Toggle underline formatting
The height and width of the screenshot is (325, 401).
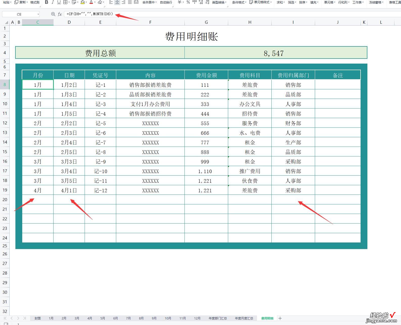point(59,2)
